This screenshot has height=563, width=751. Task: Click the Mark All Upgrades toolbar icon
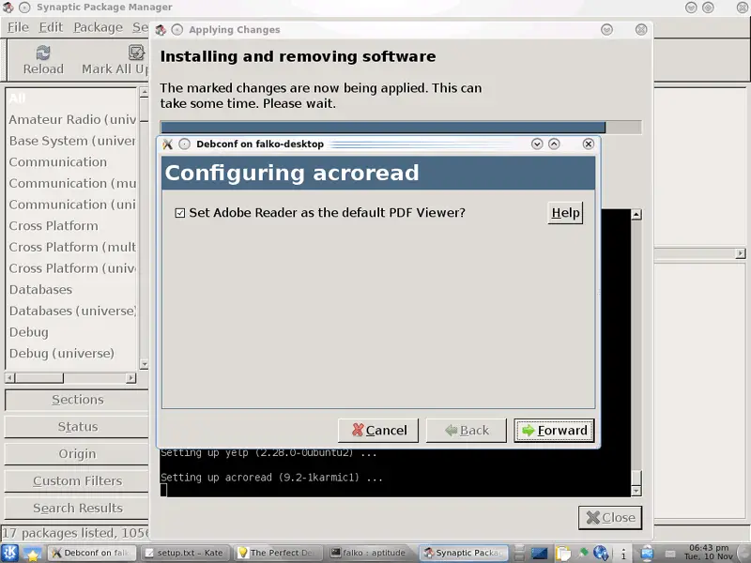tap(136, 53)
